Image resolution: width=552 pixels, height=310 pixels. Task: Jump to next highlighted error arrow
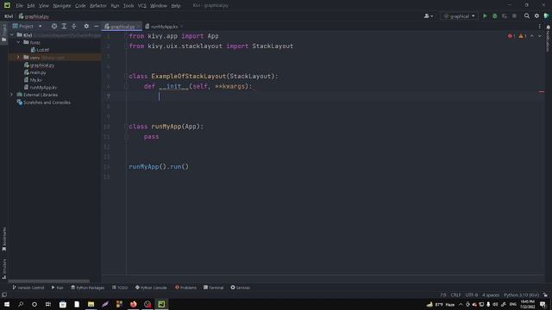click(x=540, y=36)
